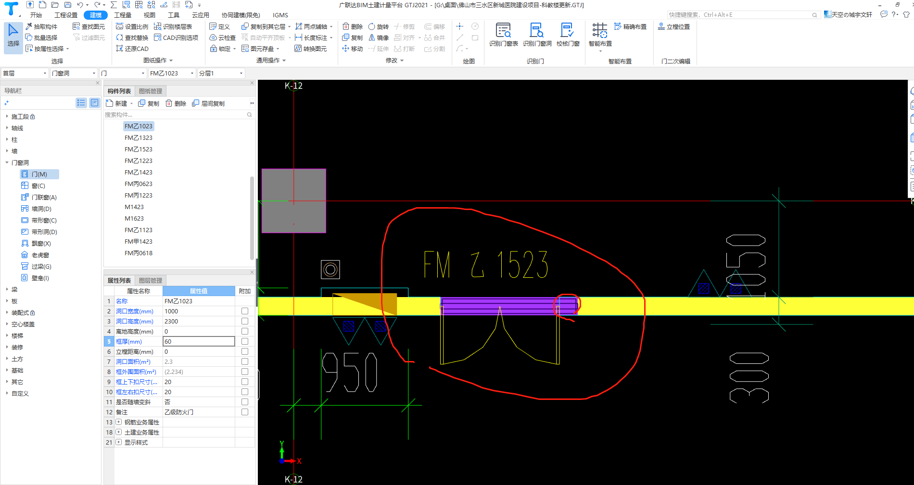Open the 门窗洞 category dropdown

tap(74, 73)
